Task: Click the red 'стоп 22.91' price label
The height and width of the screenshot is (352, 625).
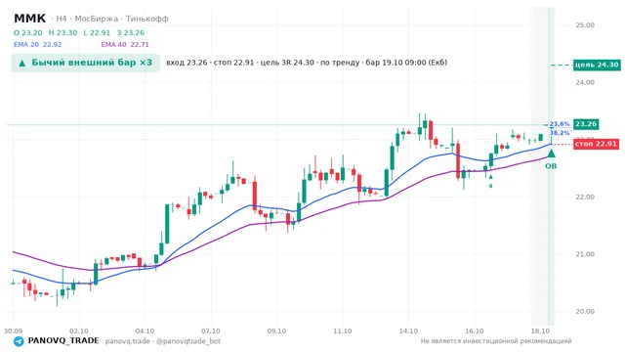Action: click(x=596, y=144)
